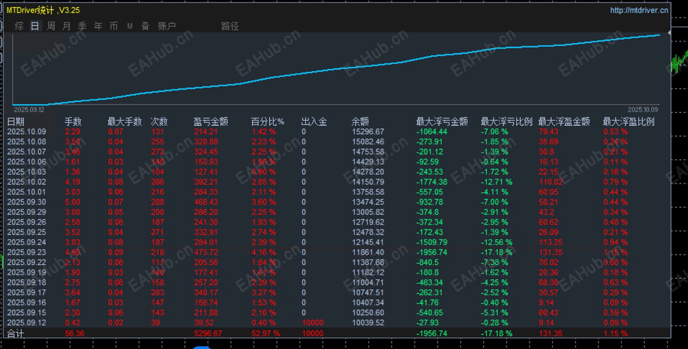The width and height of the screenshot is (688, 349).
Task: Click the 合计 totals row label
Action: pos(15,334)
